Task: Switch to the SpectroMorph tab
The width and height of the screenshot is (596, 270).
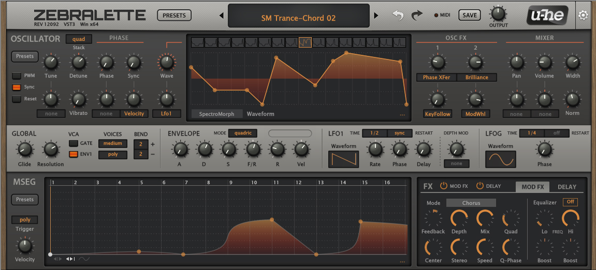Action: pos(216,114)
